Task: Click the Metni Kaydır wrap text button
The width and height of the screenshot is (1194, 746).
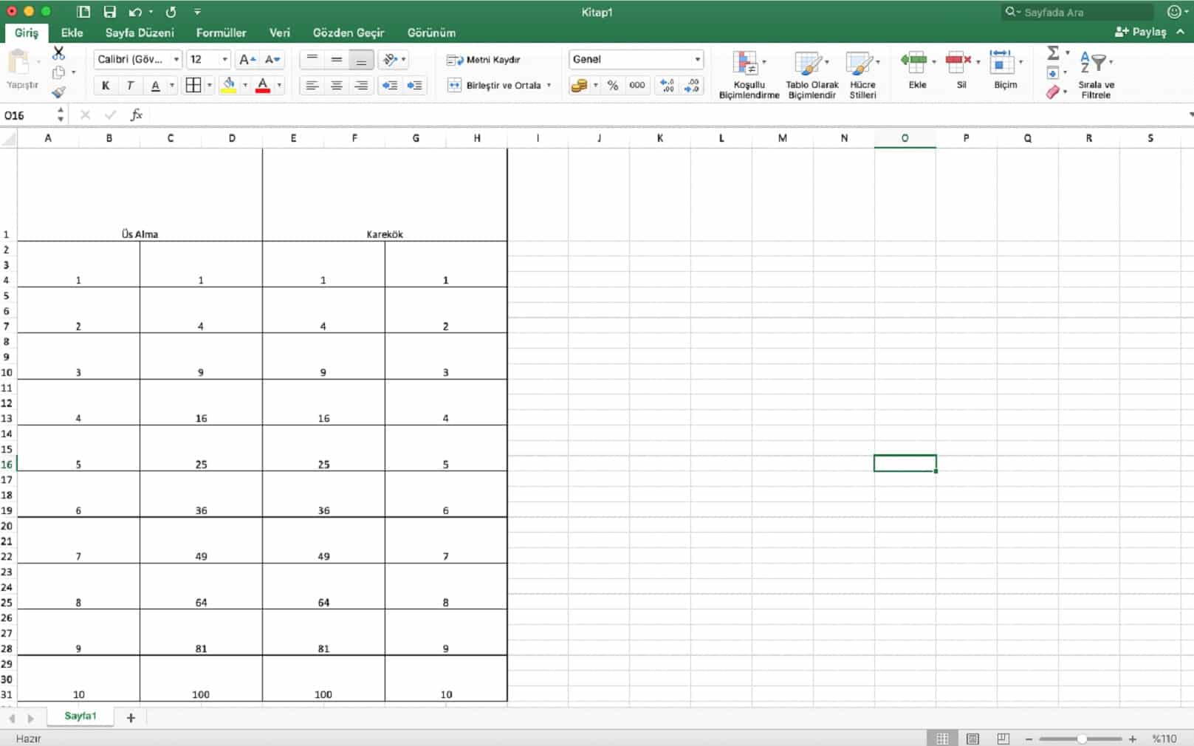Action: click(484, 60)
